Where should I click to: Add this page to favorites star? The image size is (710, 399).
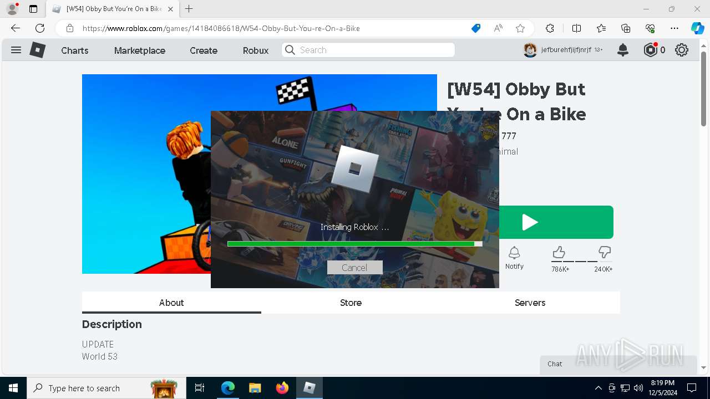(520, 28)
